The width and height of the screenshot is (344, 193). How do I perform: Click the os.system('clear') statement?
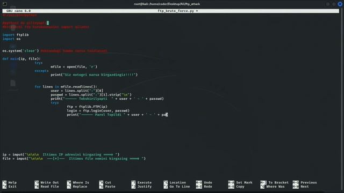[x=20, y=51]
